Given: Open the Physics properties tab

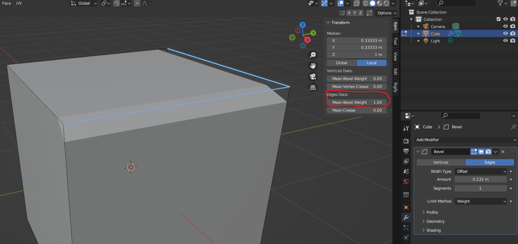Looking at the screenshot, I should pos(405,237).
